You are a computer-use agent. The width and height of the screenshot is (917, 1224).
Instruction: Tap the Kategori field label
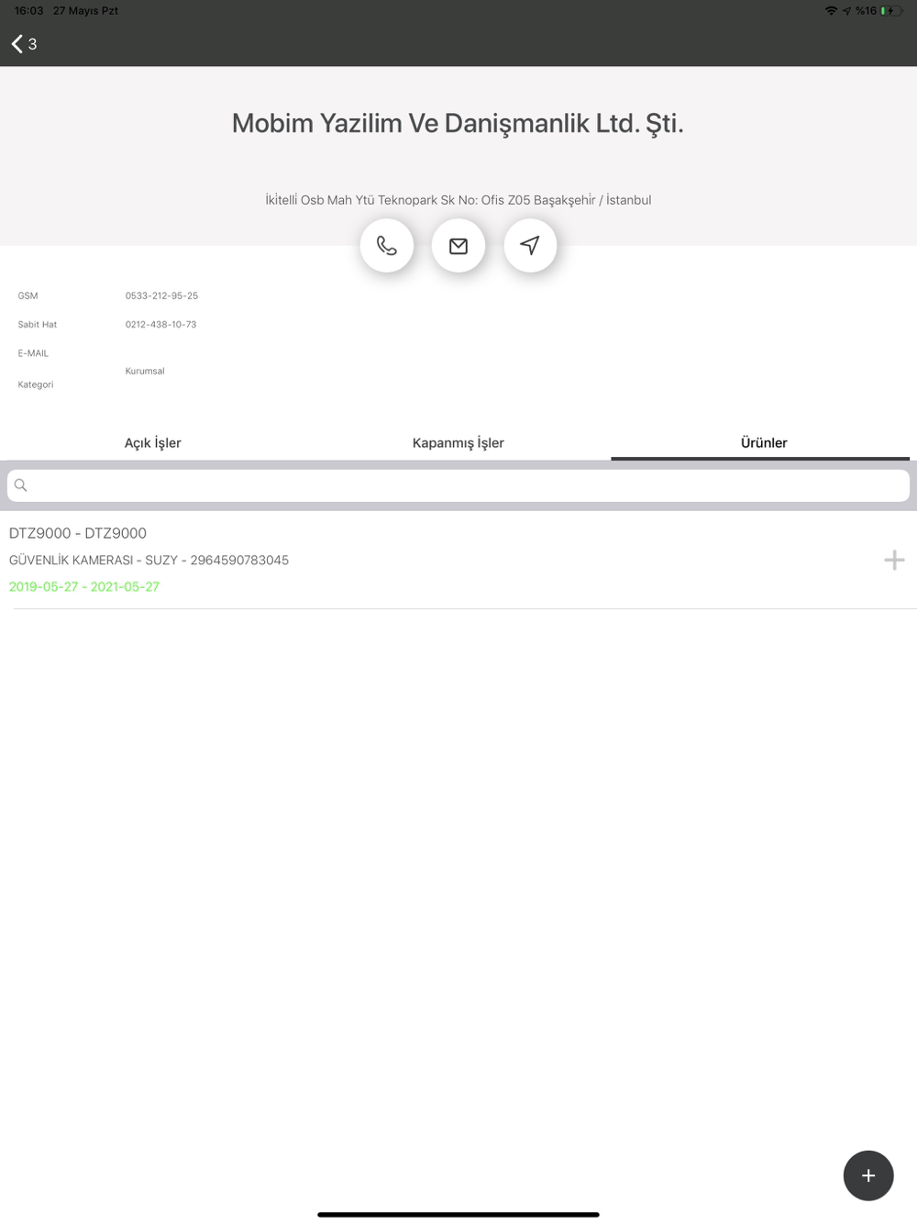tap(36, 384)
